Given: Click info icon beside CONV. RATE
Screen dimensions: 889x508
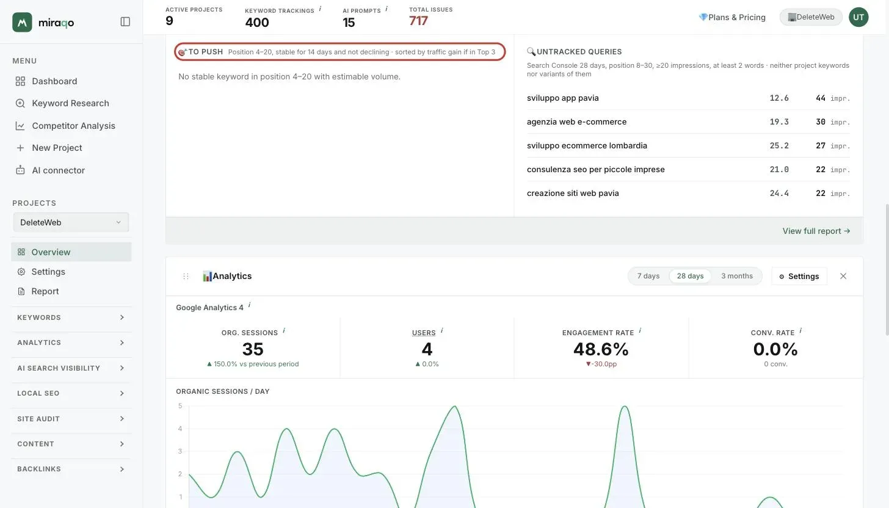Looking at the screenshot, I should [x=800, y=331].
